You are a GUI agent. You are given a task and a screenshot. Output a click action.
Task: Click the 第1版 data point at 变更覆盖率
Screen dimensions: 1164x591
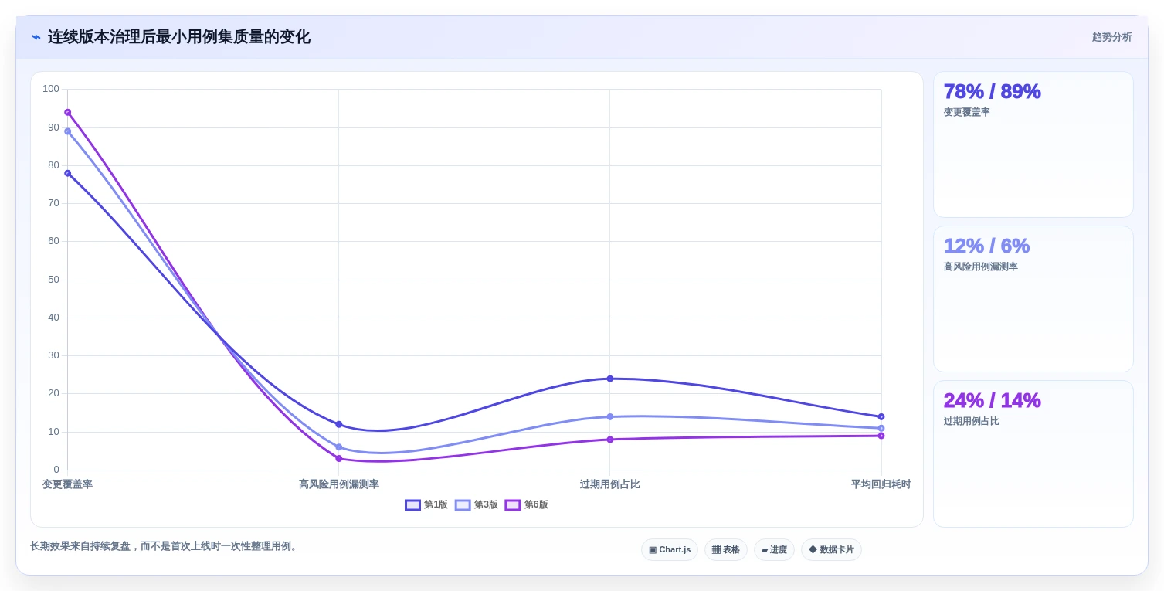tap(68, 173)
